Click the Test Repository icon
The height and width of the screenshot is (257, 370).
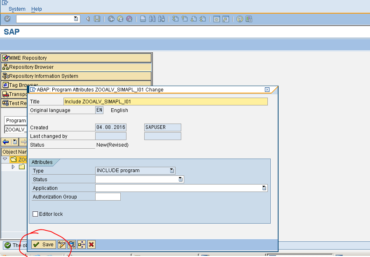(x=5, y=103)
